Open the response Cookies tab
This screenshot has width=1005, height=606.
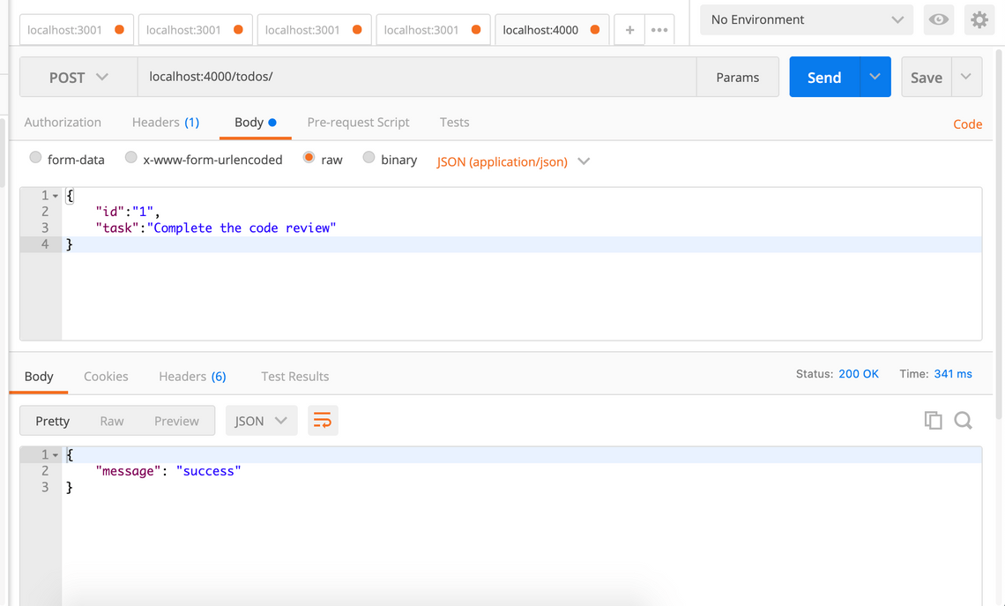[x=106, y=377]
